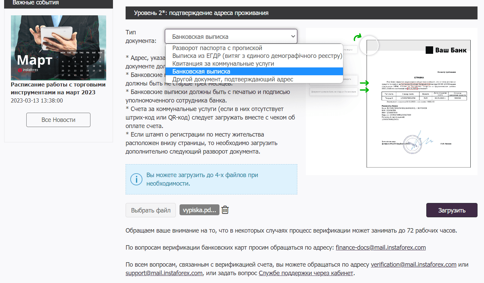Click the "Важные события" header
The height and width of the screenshot is (283, 484).
pyautogui.click(x=58, y=3)
